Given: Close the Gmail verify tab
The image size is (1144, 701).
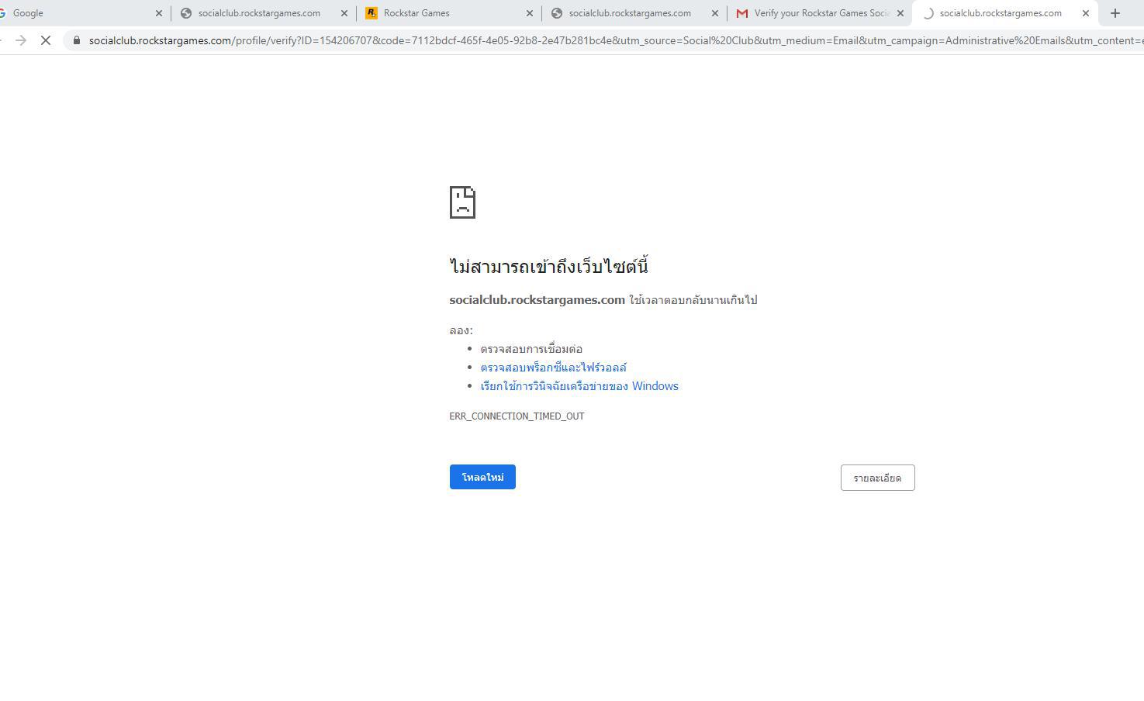Looking at the screenshot, I should coord(900,13).
